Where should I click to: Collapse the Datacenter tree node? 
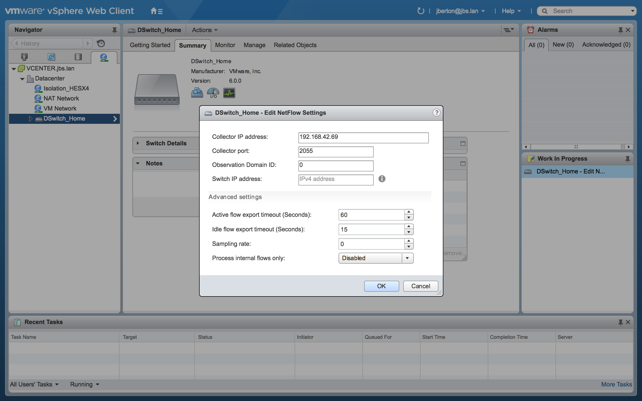point(22,79)
